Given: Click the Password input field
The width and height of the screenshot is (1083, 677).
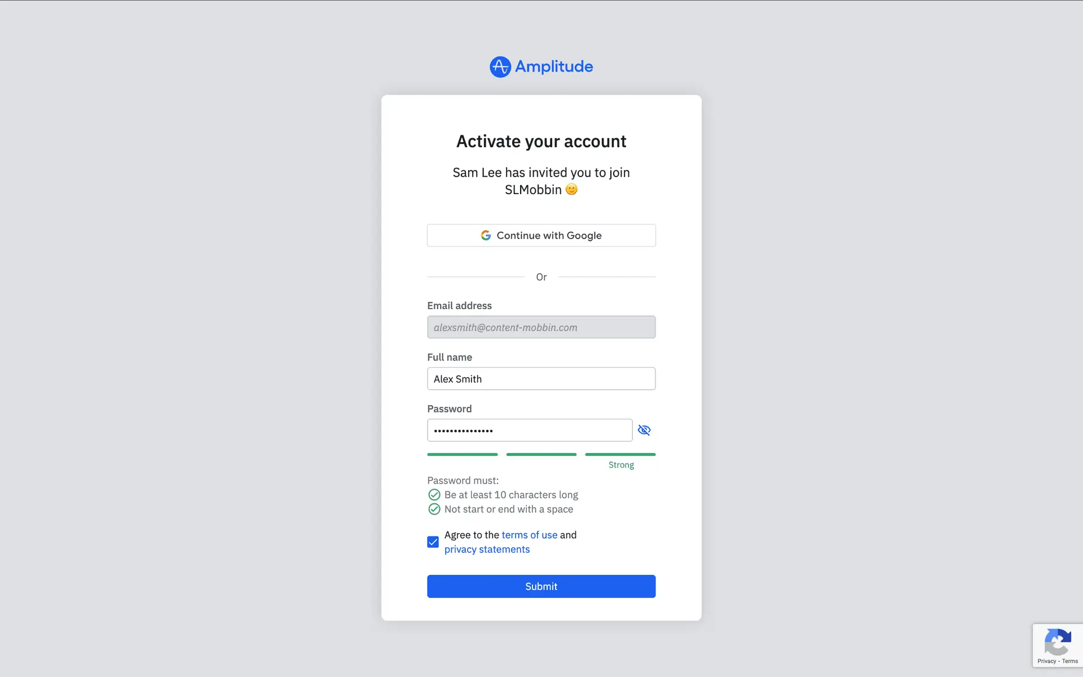Looking at the screenshot, I should pyautogui.click(x=530, y=430).
